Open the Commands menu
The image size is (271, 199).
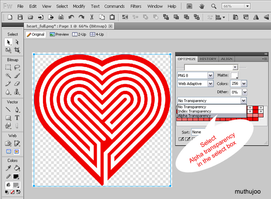114,6
